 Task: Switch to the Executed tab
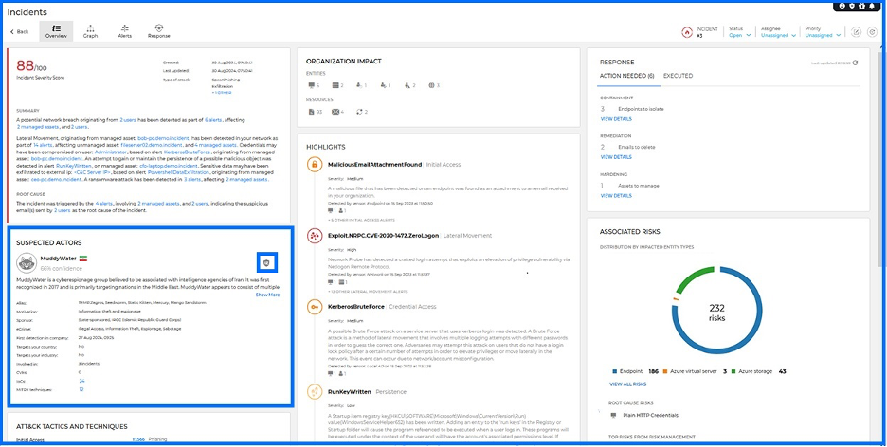point(678,75)
